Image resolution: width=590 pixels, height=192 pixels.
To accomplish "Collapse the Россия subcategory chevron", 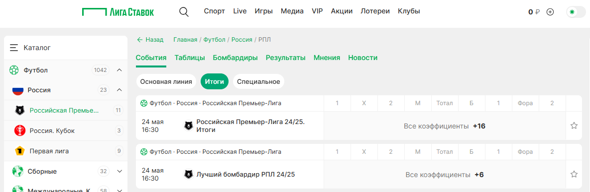I will [x=119, y=90].
